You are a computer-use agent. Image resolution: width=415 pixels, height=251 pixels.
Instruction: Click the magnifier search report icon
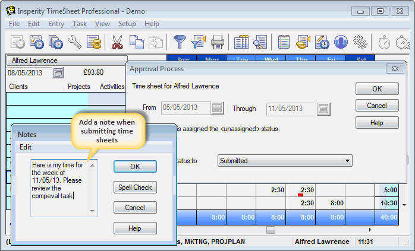[x=260, y=42]
